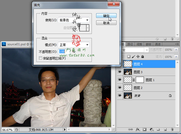The image size is (181, 134).
Task: Click the canvas vertical scroll down arrow
Action: 114,126
